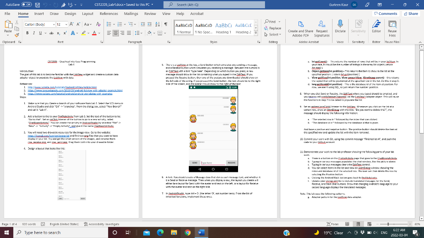Screen dimensions: 424x238
Task: Open the Comments pane
Action: pyautogui.click(x=385, y=14)
